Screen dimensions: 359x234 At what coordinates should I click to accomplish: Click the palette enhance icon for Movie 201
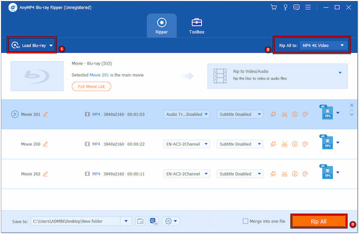305,114
